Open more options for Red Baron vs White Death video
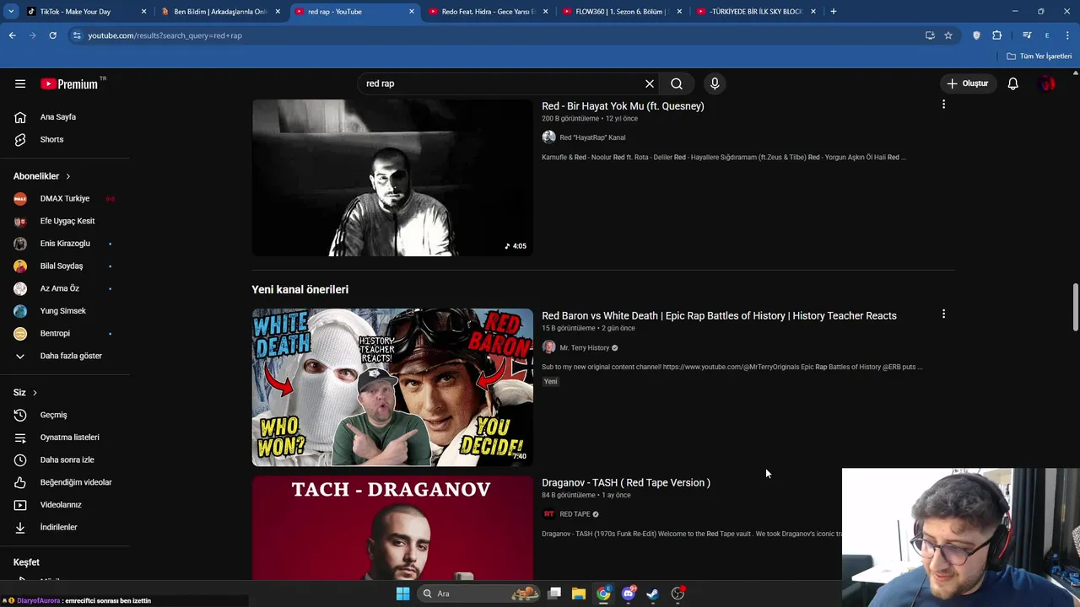 coord(943,314)
